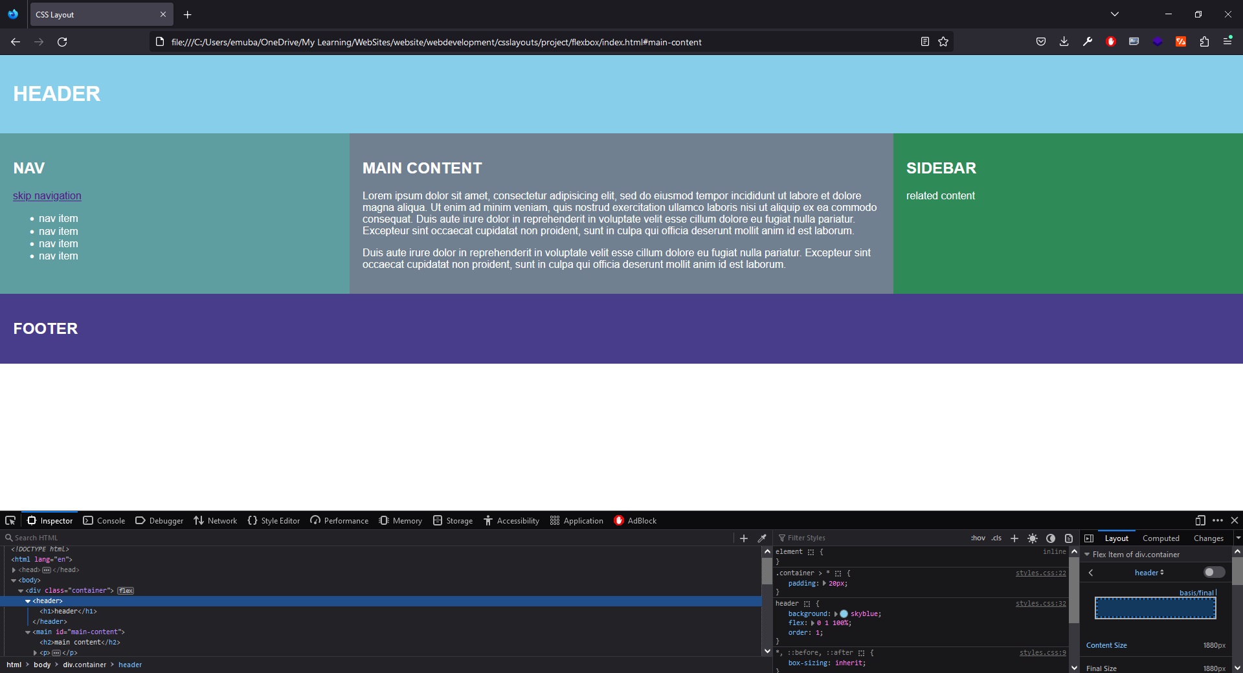Open styles.css:22 source link
The height and width of the screenshot is (673, 1243).
click(x=1040, y=573)
